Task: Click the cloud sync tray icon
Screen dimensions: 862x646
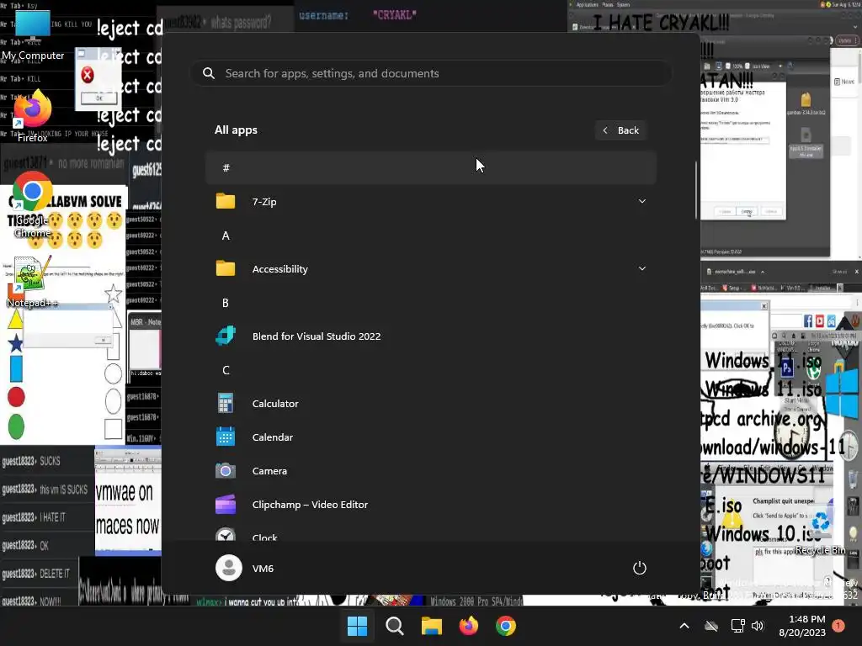Action: (x=711, y=626)
